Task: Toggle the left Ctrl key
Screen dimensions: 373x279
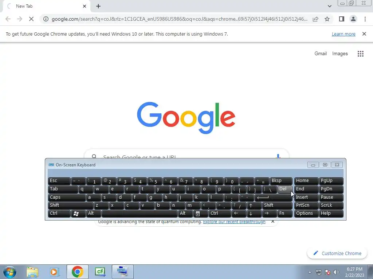Action: click(x=59, y=214)
